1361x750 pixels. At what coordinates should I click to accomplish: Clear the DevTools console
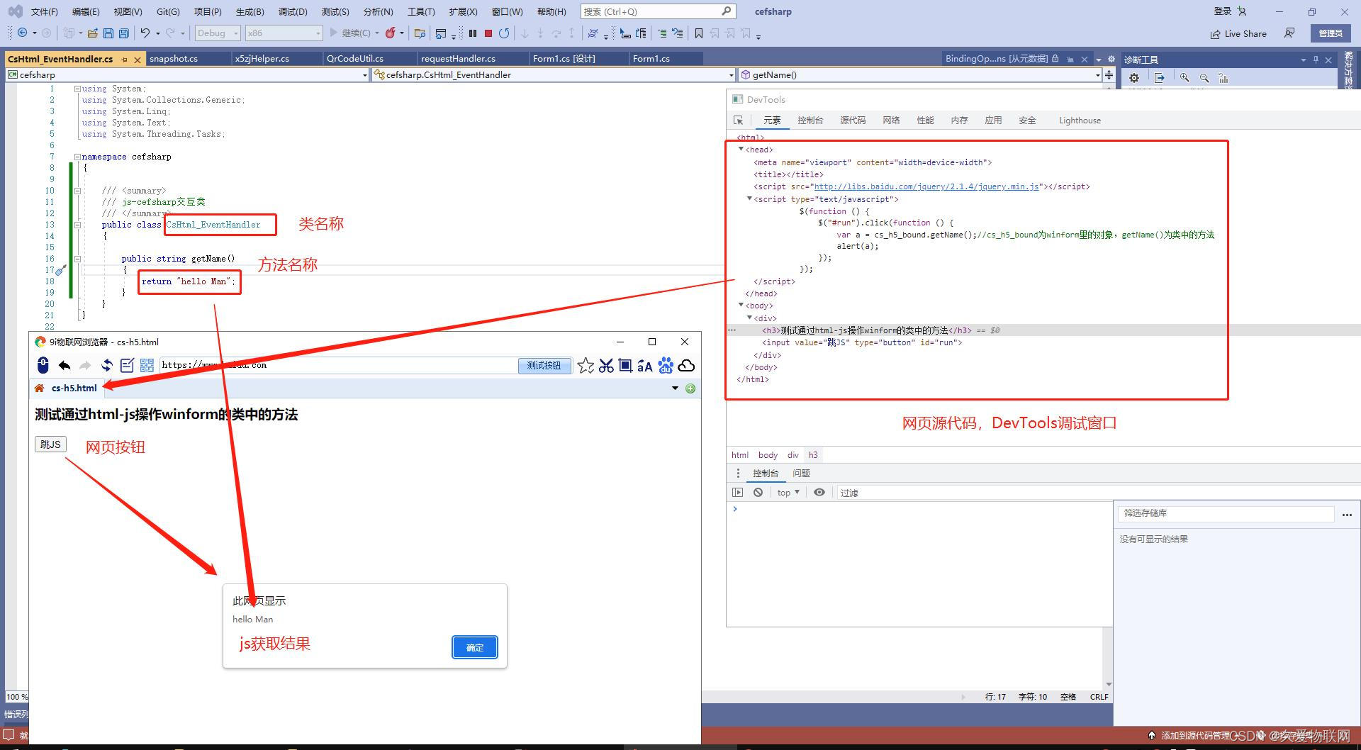click(x=758, y=492)
